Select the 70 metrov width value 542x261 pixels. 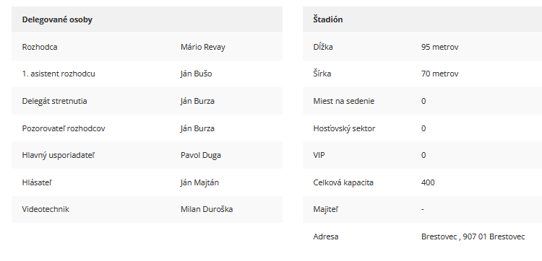[439, 74]
